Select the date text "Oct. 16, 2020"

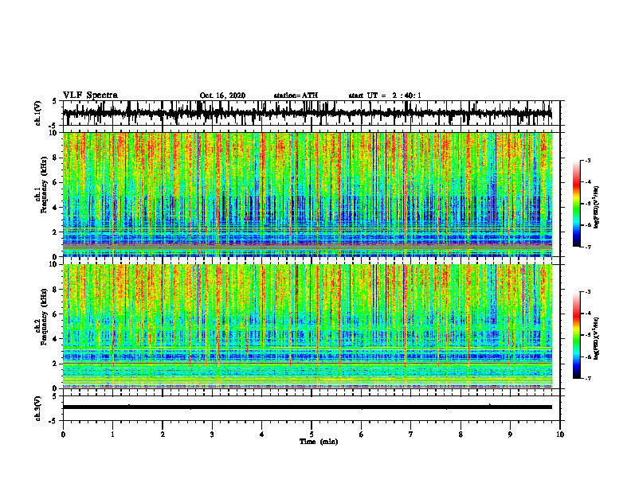click(222, 95)
